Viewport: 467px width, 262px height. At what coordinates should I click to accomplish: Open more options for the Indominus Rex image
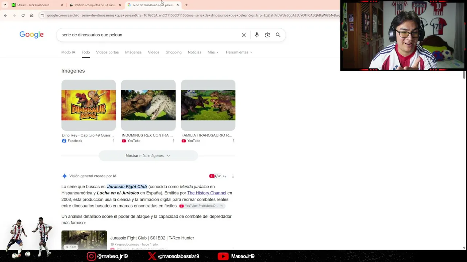pyautogui.click(x=173, y=141)
